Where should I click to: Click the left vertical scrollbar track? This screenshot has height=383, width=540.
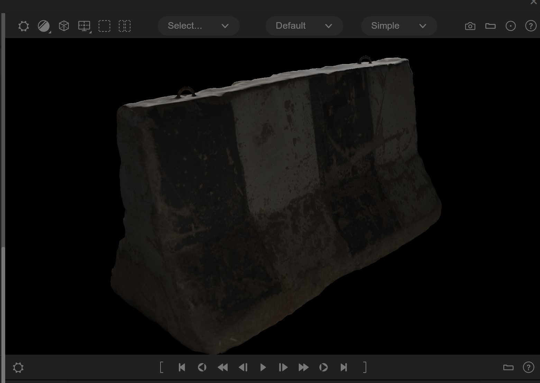click(x=3, y=173)
